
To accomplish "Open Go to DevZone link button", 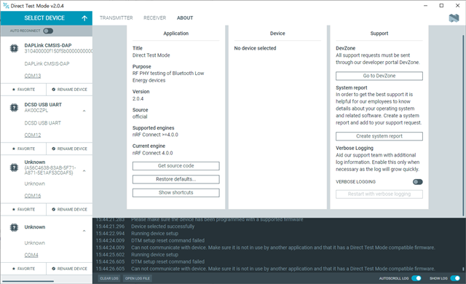I will (x=379, y=76).
